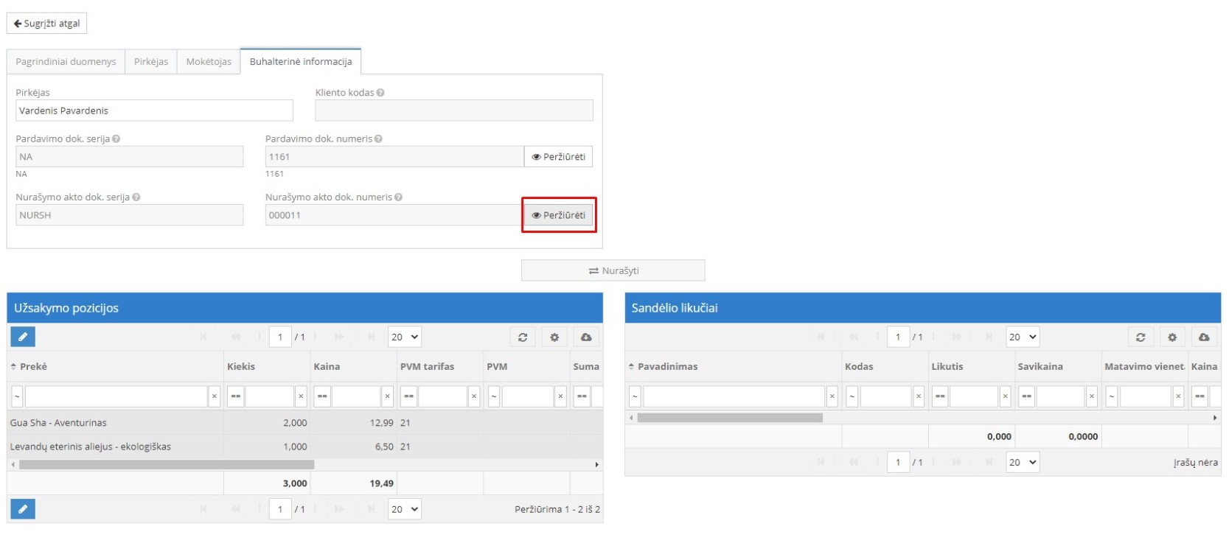Screen dimensions: 1229x557
Task: Open bottom page size dropdown under order positions
Action: 405,509
